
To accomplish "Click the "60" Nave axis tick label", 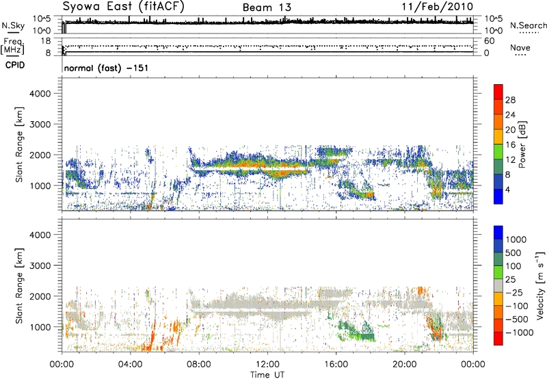I will 489,41.
